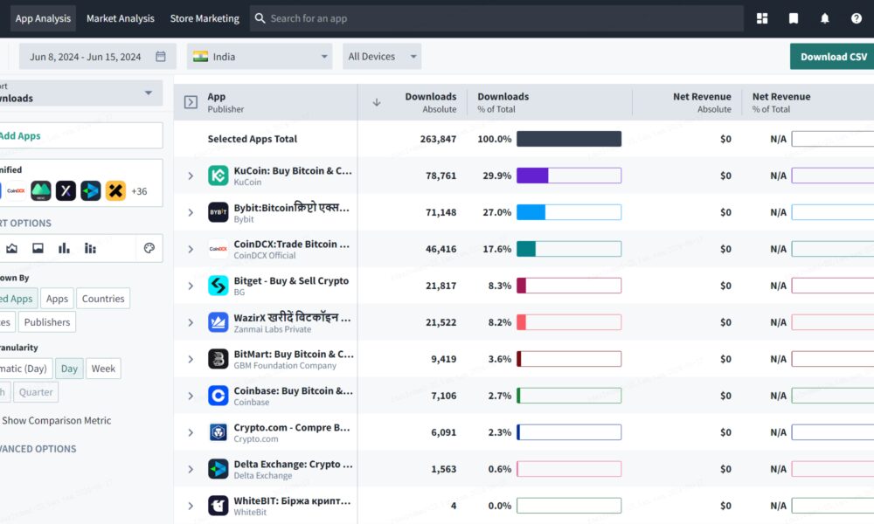Select Week granularity
The image size is (874, 524).
tap(103, 369)
